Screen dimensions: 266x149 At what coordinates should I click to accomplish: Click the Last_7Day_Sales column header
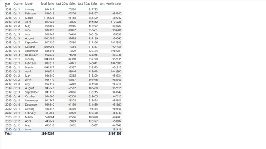coord(88,4)
